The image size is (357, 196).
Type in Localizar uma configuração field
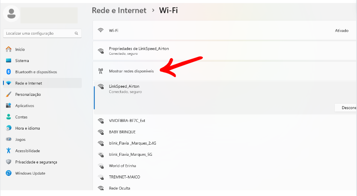pyautogui.click(x=39, y=33)
